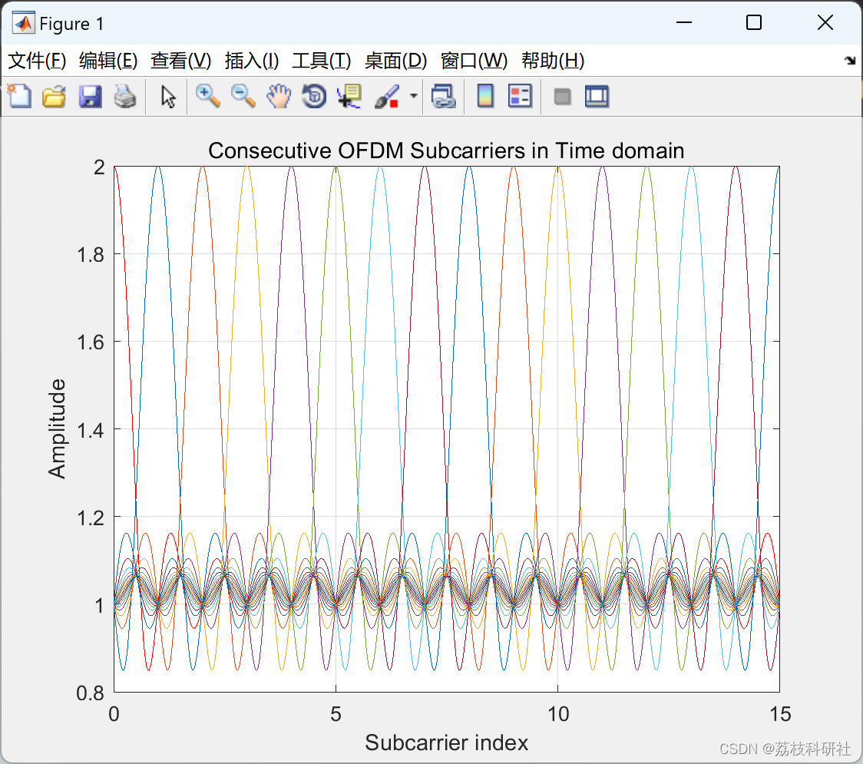Open an existing figure file

pos(54,96)
